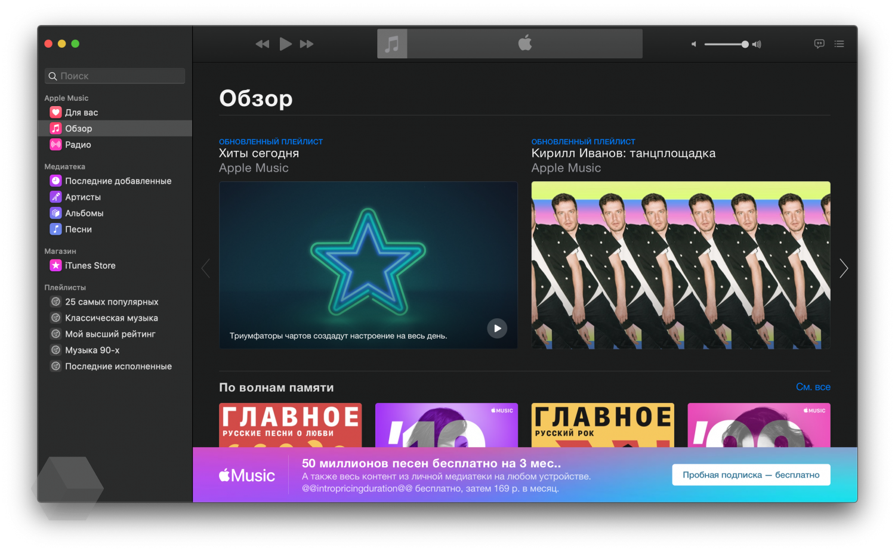The height and width of the screenshot is (552, 895).
Task: Start playback with the Play button
Action: coord(286,44)
